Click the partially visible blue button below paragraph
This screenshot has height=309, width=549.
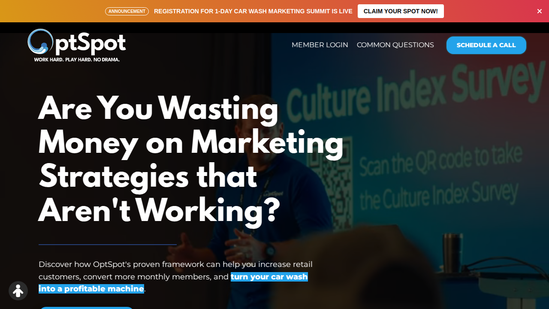(x=87, y=308)
